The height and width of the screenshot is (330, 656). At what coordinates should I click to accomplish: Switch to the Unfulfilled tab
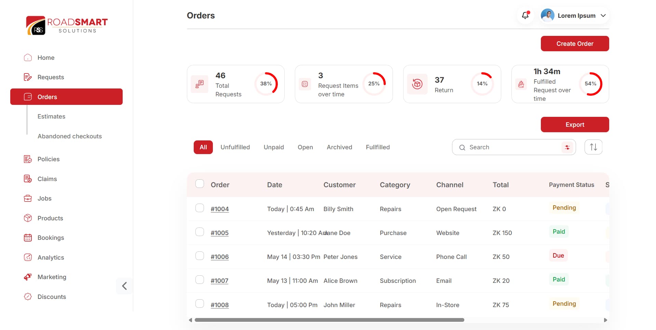click(x=235, y=147)
